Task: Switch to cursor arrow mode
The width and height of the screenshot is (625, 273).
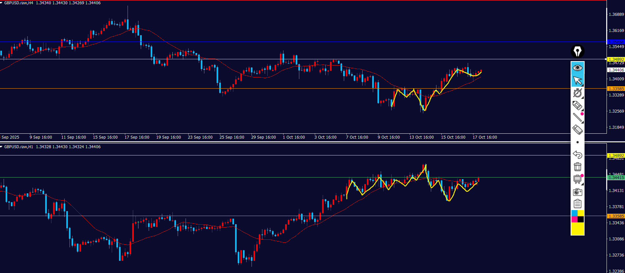Action: point(577,80)
